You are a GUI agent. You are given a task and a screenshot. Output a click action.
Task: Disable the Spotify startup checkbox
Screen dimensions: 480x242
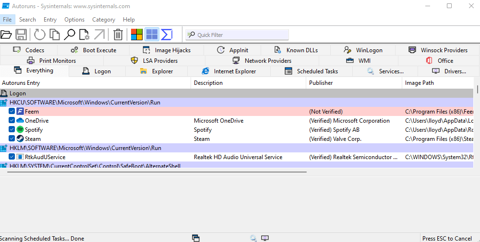[12, 130]
